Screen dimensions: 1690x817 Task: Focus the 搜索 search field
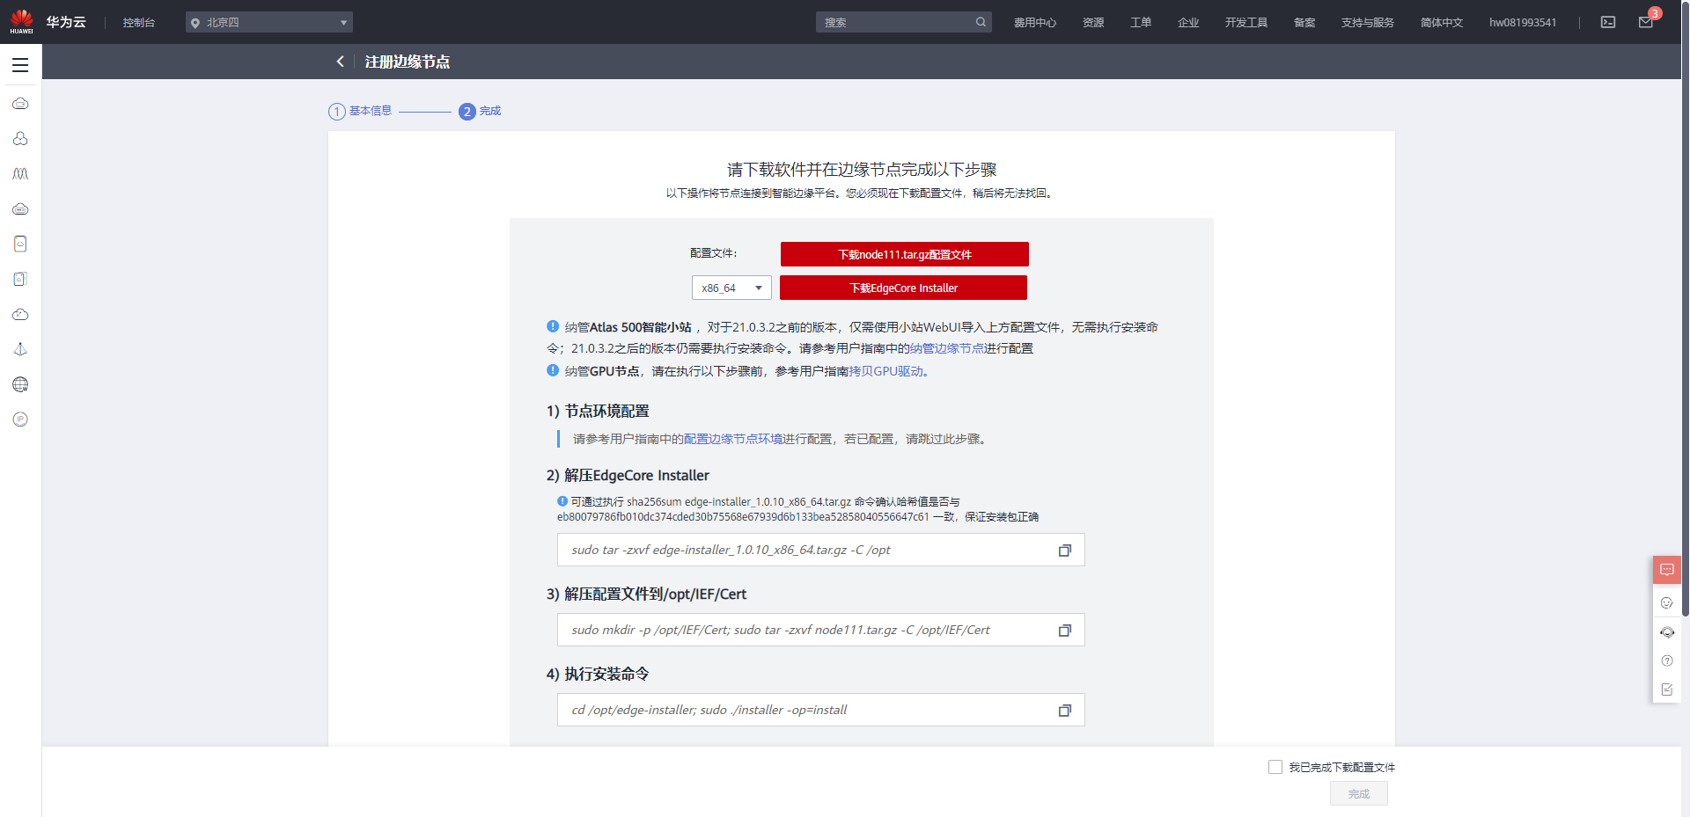click(904, 22)
